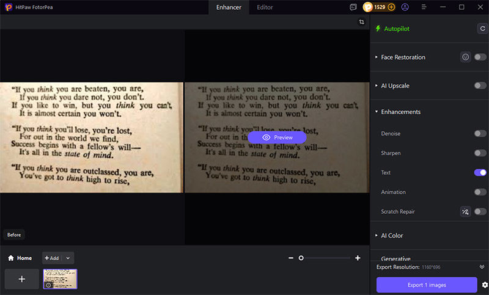Click the HitPaw FotorPea logo icon

click(x=9, y=7)
